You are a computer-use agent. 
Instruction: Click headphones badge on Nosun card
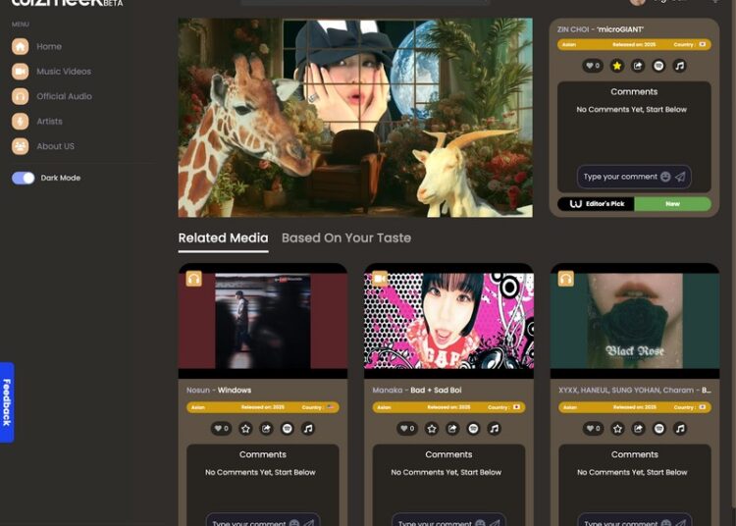coord(194,279)
